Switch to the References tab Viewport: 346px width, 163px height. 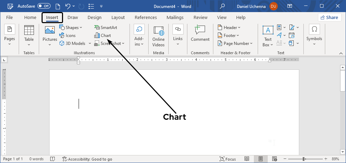pos(145,17)
